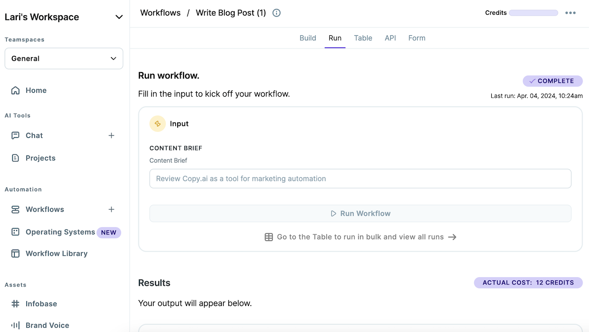
Task: Open the three-dot menu near Credits
Action: (570, 13)
